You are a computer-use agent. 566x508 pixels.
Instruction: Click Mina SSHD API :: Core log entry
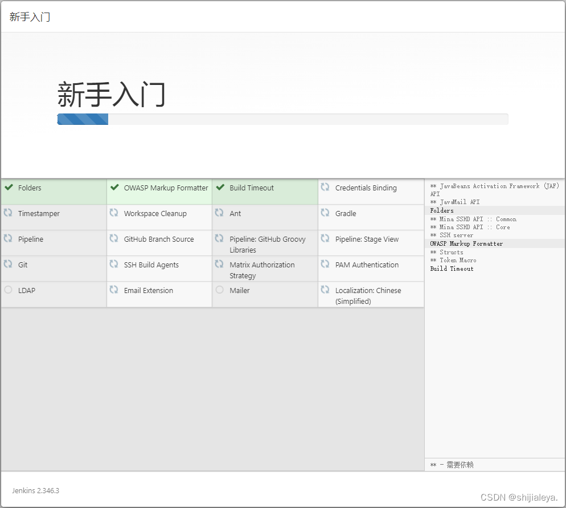[x=470, y=227]
